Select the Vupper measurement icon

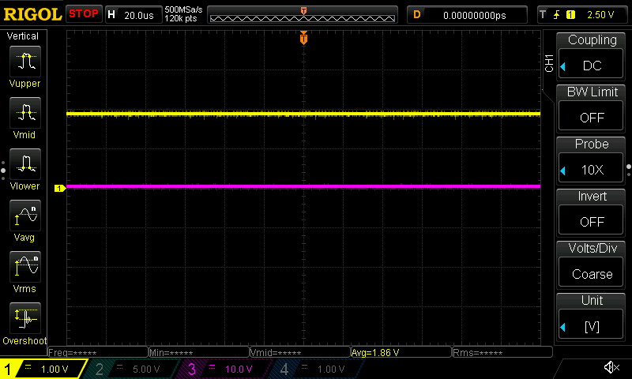click(x=25, y=62)
